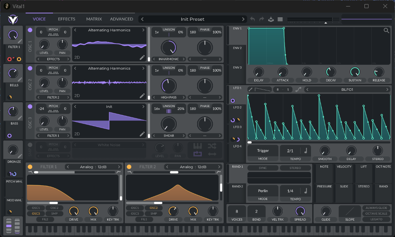Toggle the LFO smooth curve icon
395x237 pixels.
tap(298, 89)
